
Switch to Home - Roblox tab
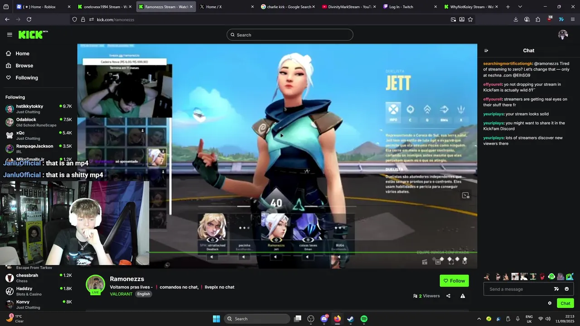(43, 7)
